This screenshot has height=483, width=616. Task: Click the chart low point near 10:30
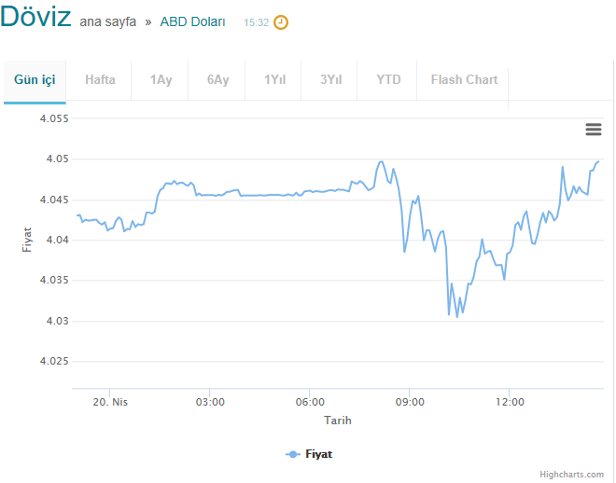tap(457, 317)
